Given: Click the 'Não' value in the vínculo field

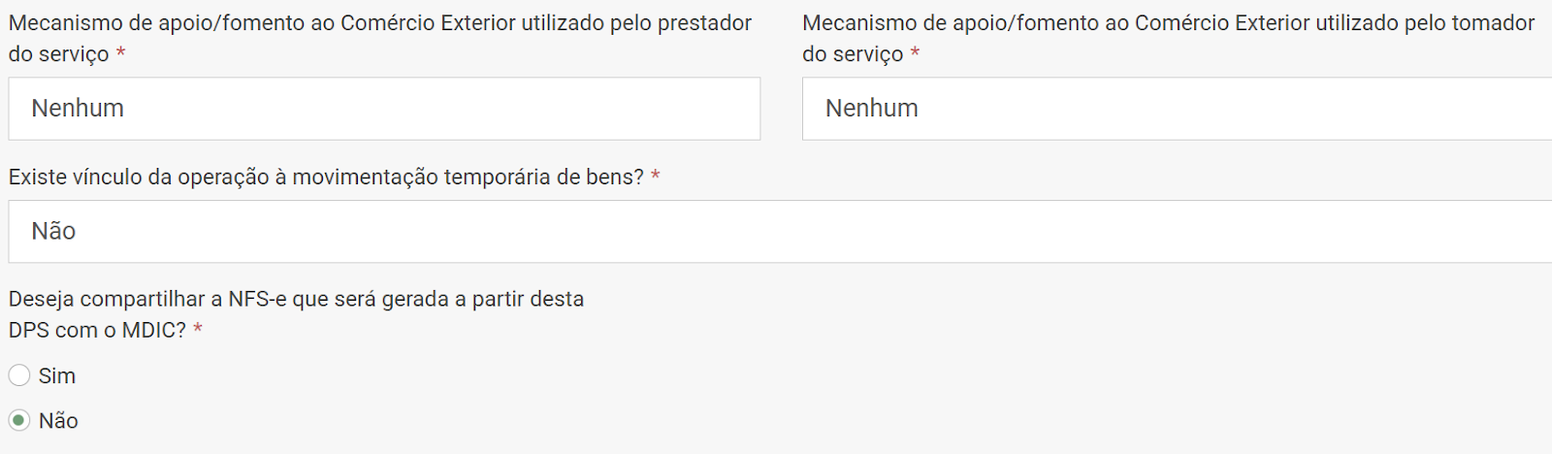Looking at the screenshot, I should (x=53, y=231).
